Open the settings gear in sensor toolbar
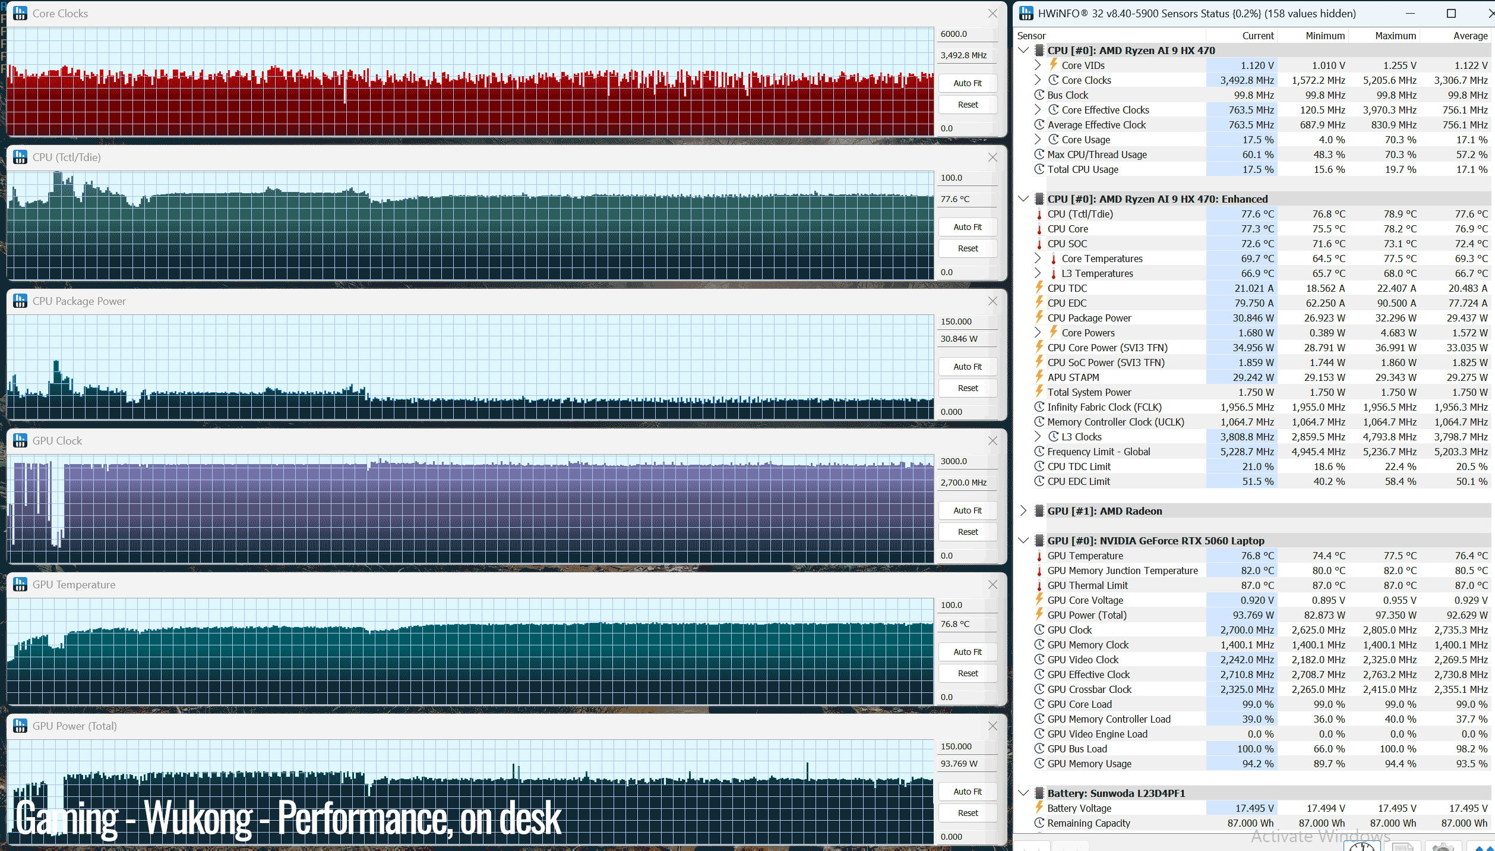The width and height of the screenshot is (1495, 851). (x=1443, y=846)
